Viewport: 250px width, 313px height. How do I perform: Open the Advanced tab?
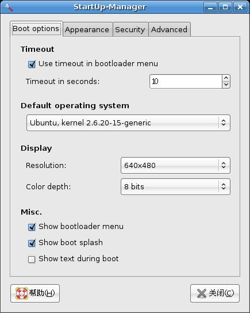click(170, 29)
